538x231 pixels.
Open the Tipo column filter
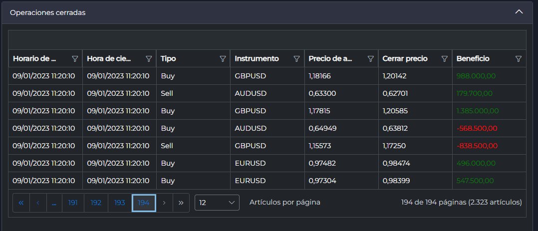[x=223, y=59]
